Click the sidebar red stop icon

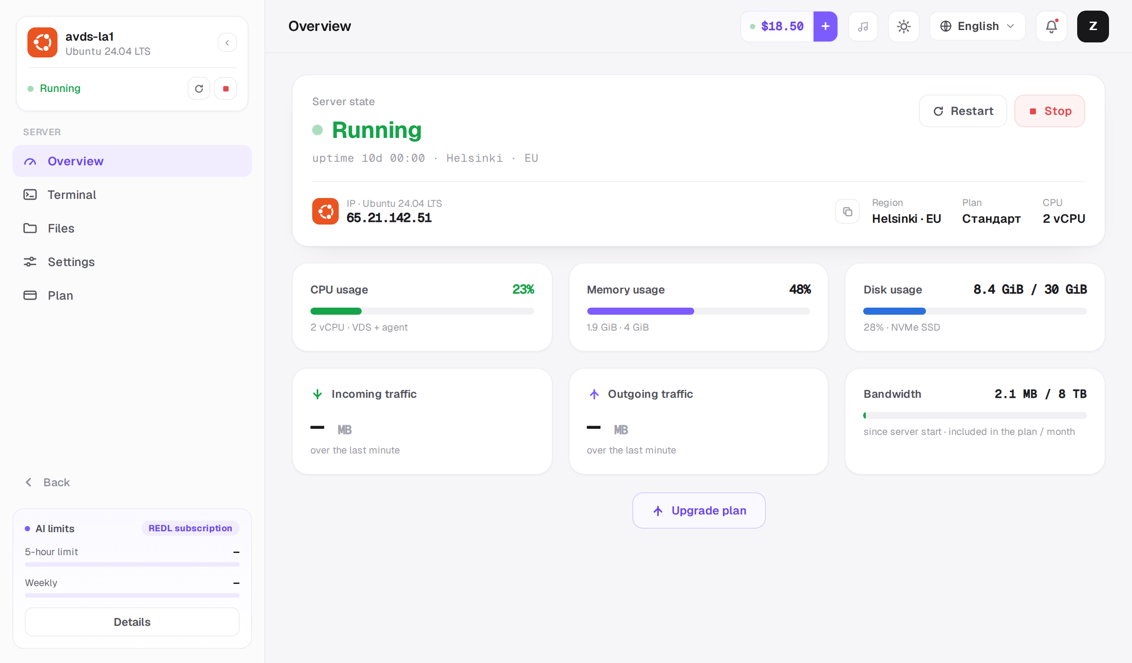(226, 88)
